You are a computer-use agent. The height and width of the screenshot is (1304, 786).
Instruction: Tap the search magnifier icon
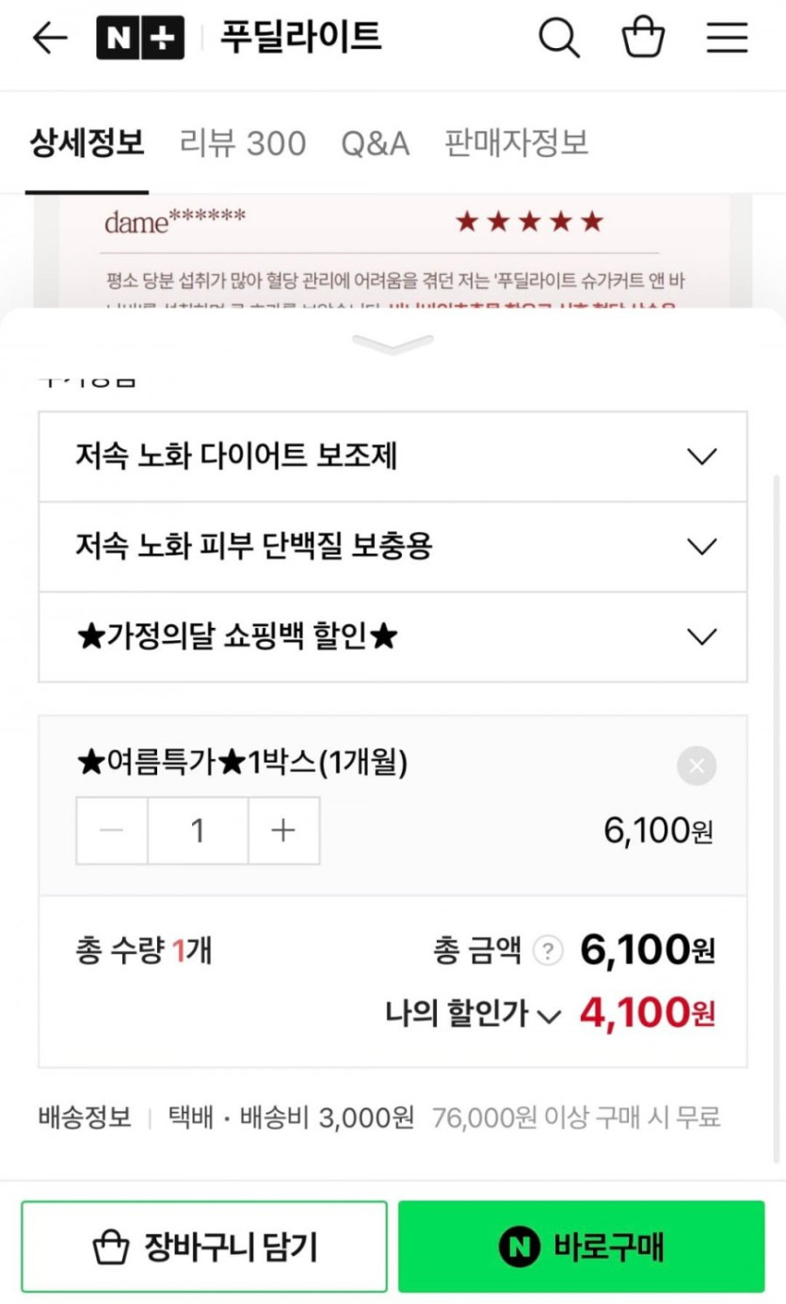558,38
